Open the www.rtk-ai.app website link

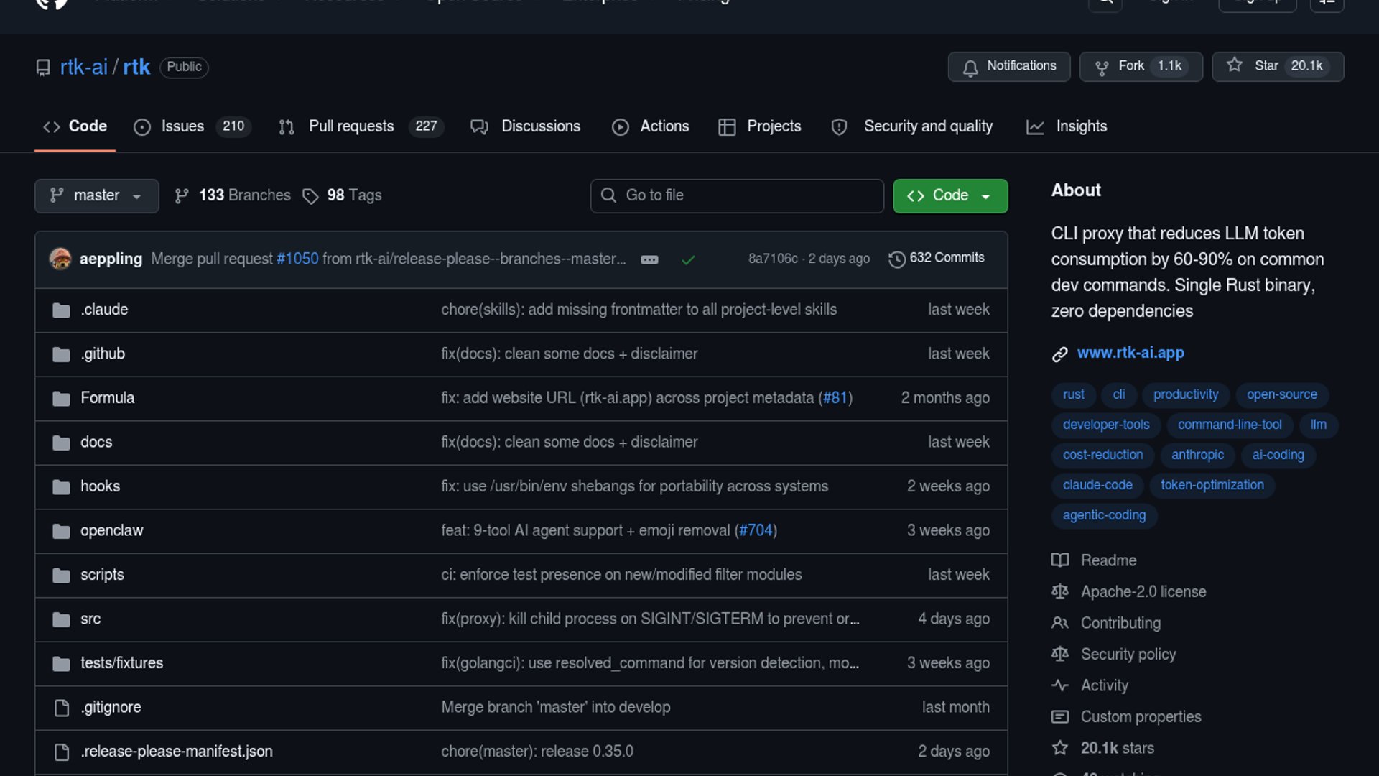1130,353
